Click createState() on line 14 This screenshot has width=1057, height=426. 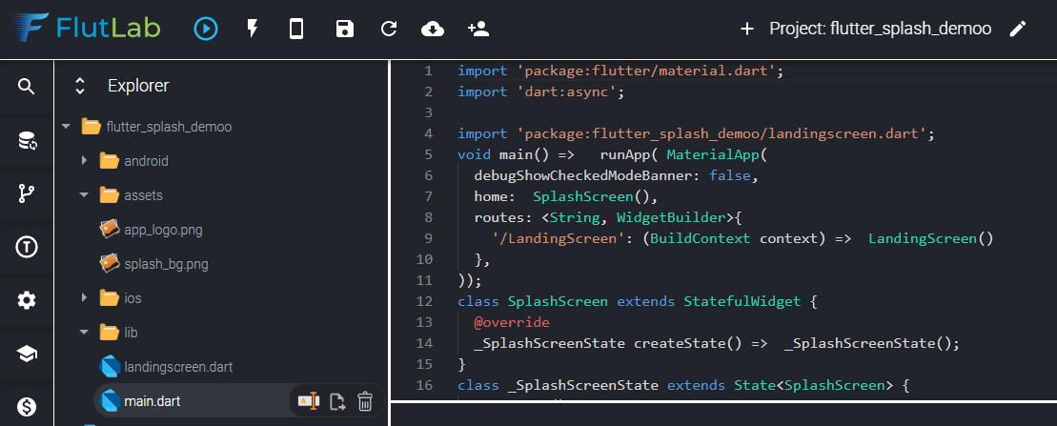tap(687, 343)
